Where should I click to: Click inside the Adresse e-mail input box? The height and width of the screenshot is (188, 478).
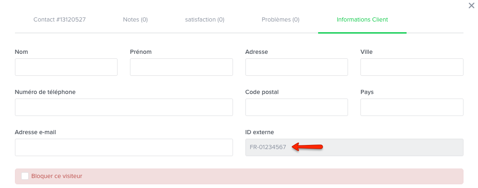124,147
